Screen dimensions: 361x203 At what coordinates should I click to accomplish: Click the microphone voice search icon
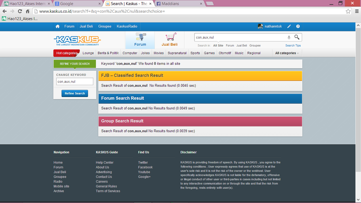click(x=289, y=37)
